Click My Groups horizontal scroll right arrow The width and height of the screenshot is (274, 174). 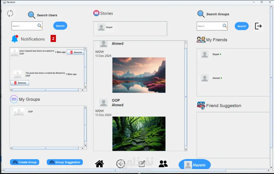tap(83, 148)
